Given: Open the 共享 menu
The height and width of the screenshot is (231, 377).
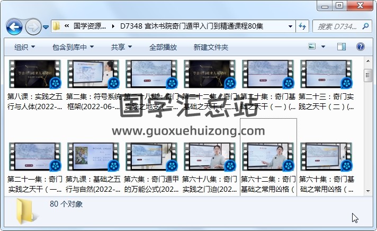Looking at the screenshot, I should click(x=121, y=47).
